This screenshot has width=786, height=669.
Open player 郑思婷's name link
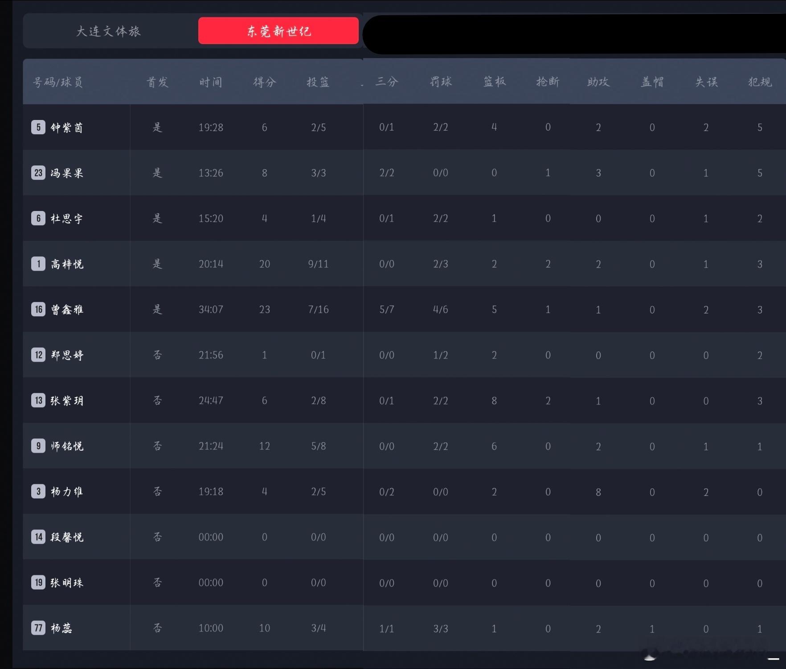click(x=66, y=355)
